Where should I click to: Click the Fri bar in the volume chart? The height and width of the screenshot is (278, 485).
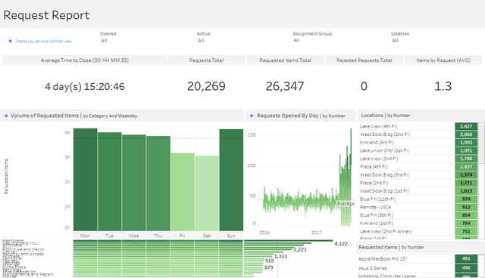[183, 192]
